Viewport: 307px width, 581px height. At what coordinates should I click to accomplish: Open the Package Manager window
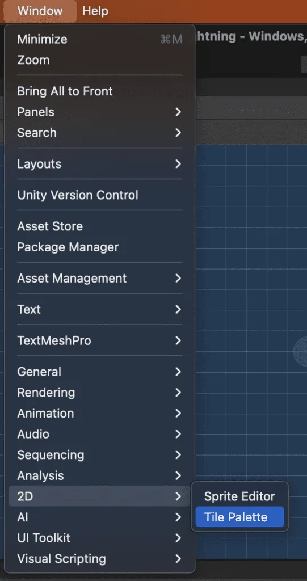point(99,247)
